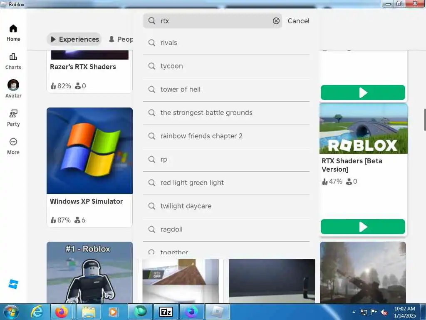
Task: Open the blue-purple browser taskbar icon
Action: pyautogui.click(x=191, y=312)
